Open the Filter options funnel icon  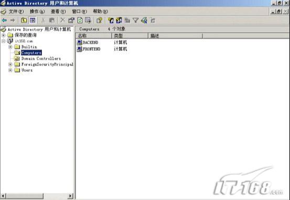point(136,20)
